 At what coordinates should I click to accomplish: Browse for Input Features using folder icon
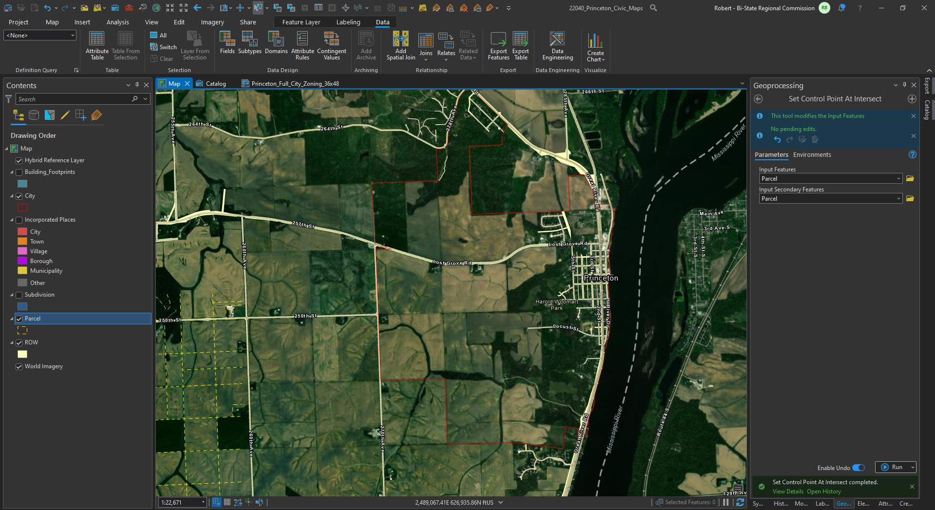(x=911, y=178)
